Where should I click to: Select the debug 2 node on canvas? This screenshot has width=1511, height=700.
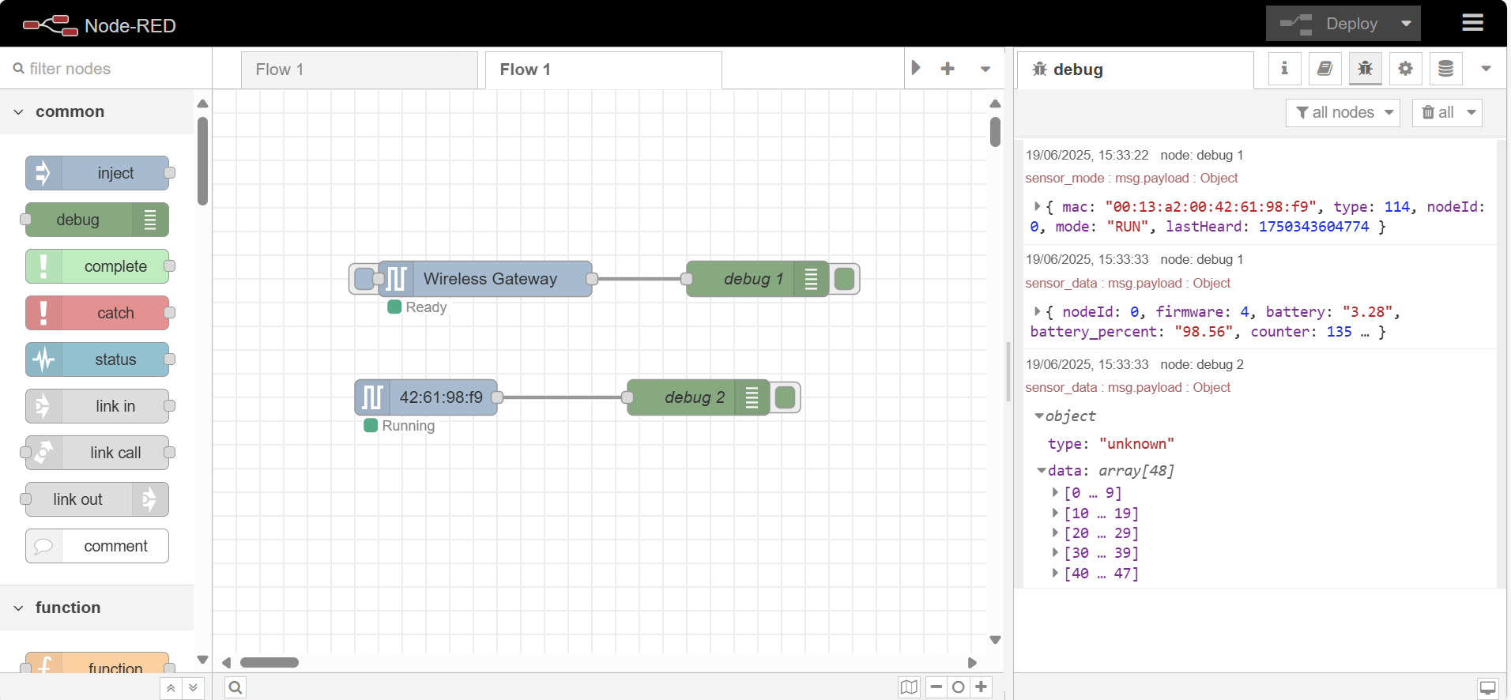click(x=698, y=397)
